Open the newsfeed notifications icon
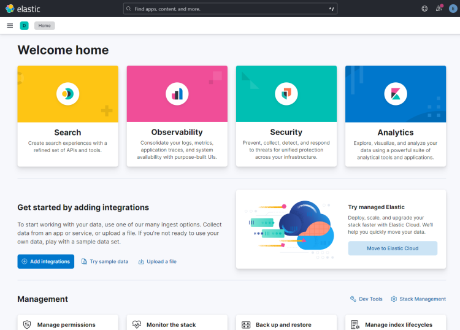The image size is (460, 330). [439, 9]
